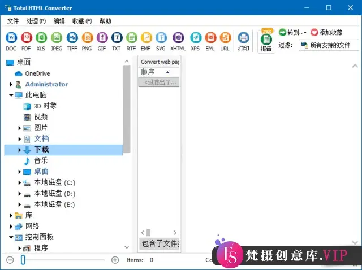Click 添加收藏 add favorite button
Viewport: 362px width, 270px height.
pos(326,33)
